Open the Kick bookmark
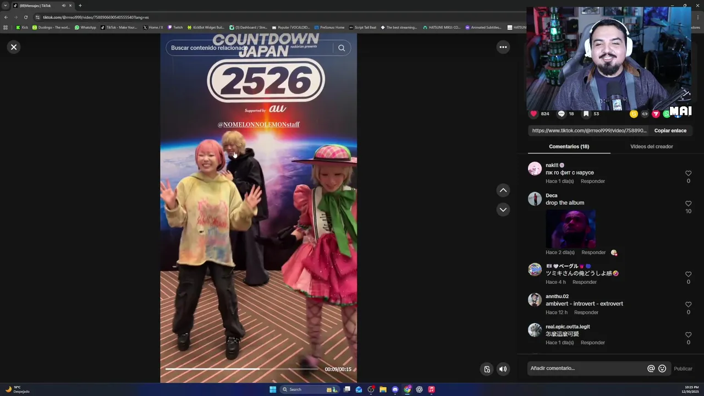The width and height of the screenshot is (704, 396). pos(22,27)
